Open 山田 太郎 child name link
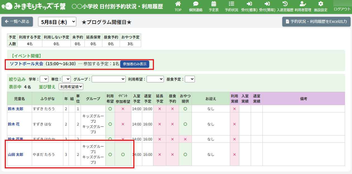The width and height of the screenshot is (352, 174). (x=15, y=154)
